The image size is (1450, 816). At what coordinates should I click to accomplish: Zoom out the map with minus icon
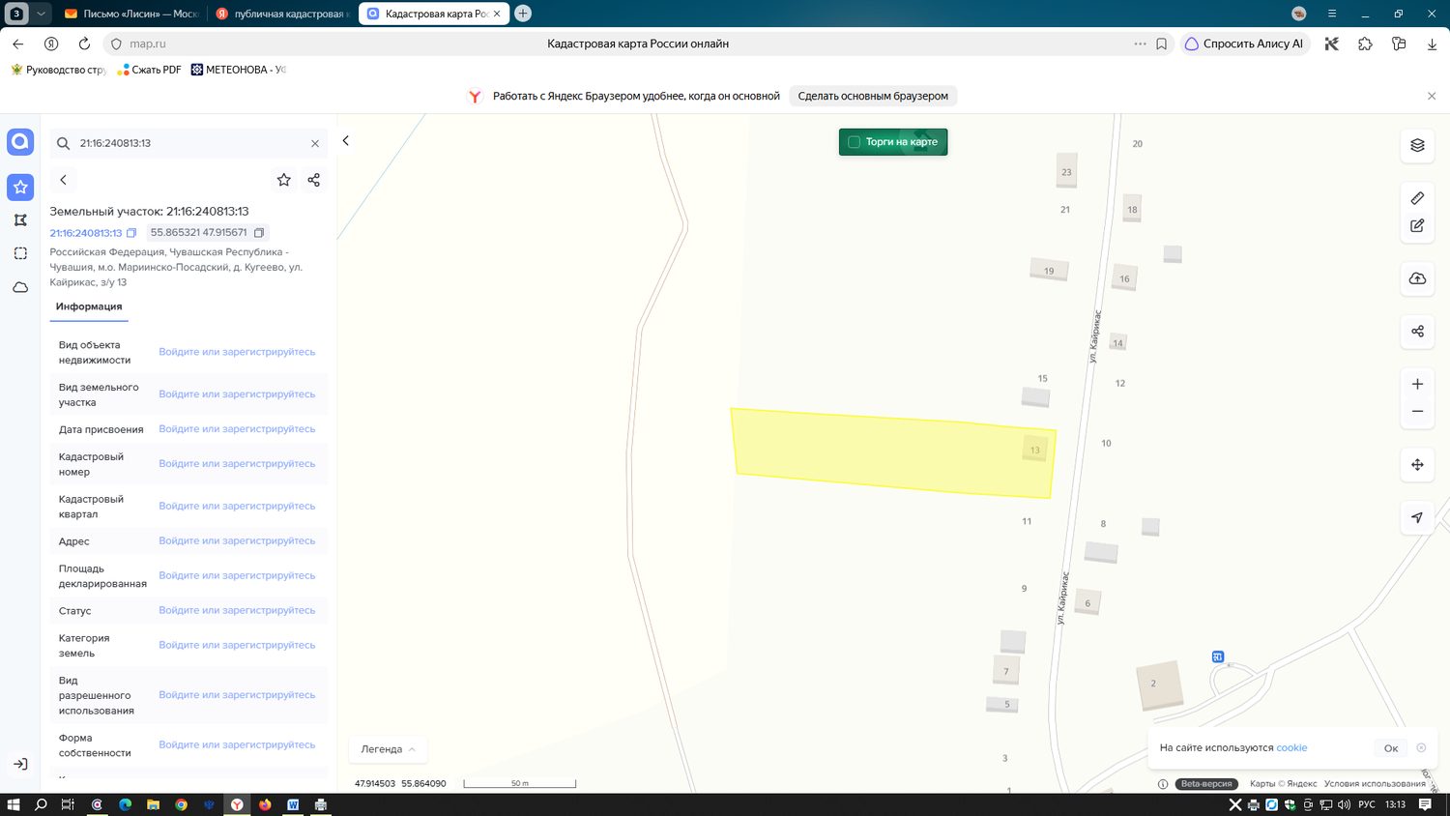coord(1417,411)
